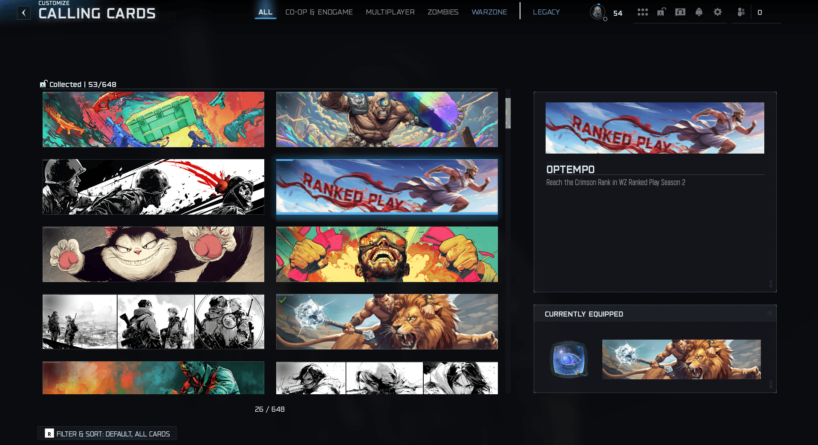Select the Warzone tab
Viewport: 818px width, 445px height.
pyautogui.click(x=489, y=12)
